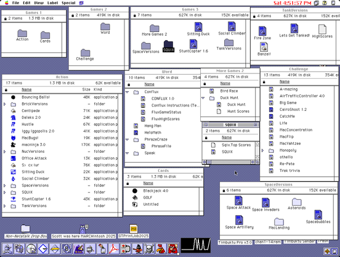The height and width of the screenshot is (257, 340).
Task: Click Name header in Word window
Action: click(x=150, y=84)
